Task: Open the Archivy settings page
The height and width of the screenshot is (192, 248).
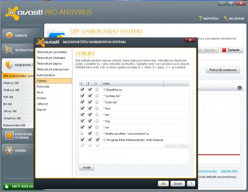Action: pyautogui.click(x=54, y=98)
